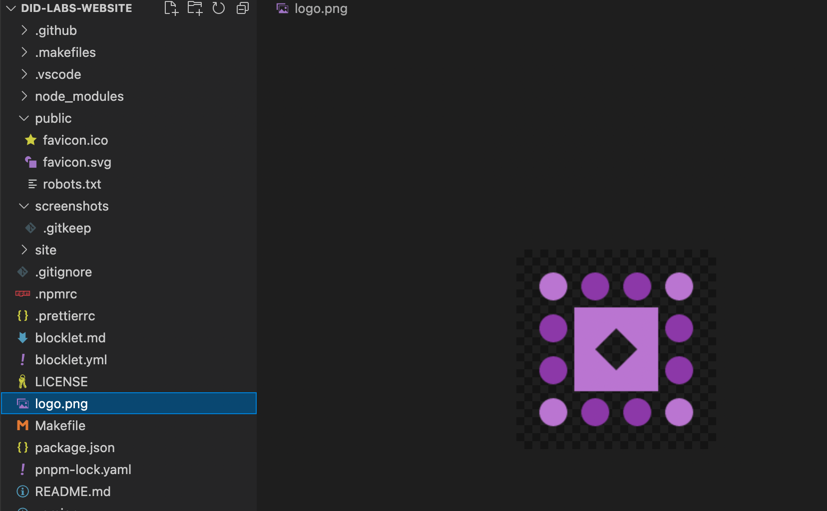The image size is (827, 511).
Task: Click the git icon next to .gitignore
Action: click(x=22, y=272)
